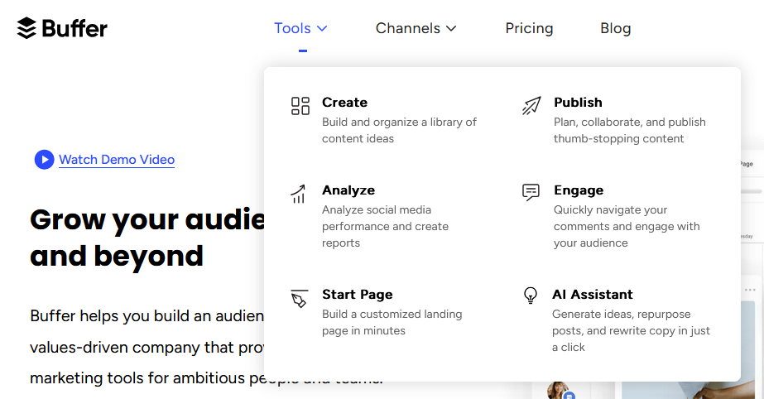Open the AI Assistant entry

(593, 294)
